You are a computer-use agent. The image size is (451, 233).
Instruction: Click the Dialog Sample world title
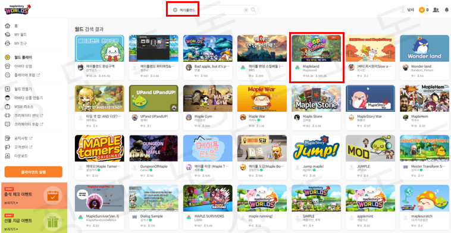click(x=152, y=216)
